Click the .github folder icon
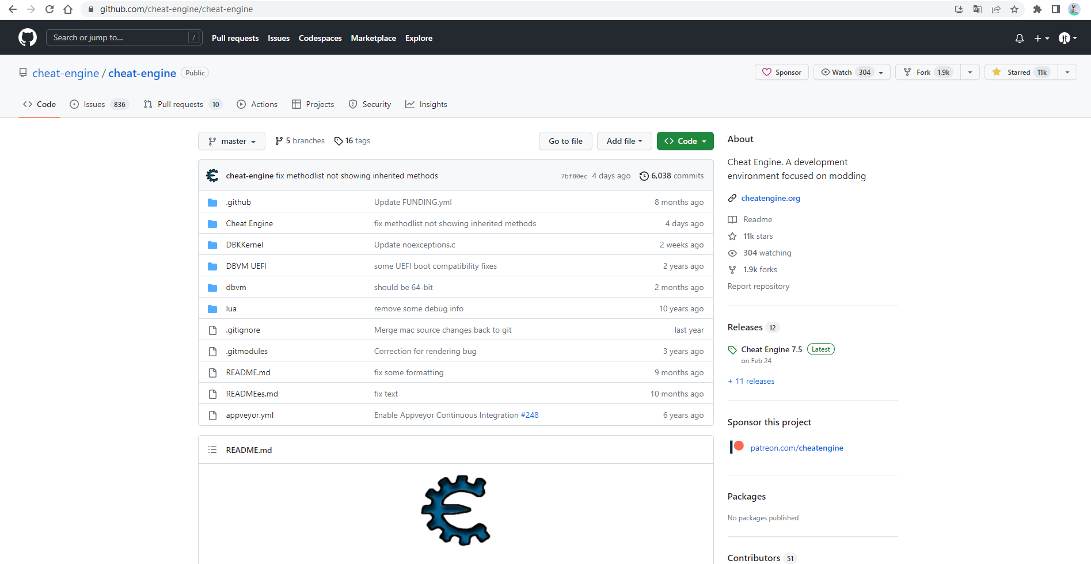This screenshot has height=564, width=1091. (212, 203)
